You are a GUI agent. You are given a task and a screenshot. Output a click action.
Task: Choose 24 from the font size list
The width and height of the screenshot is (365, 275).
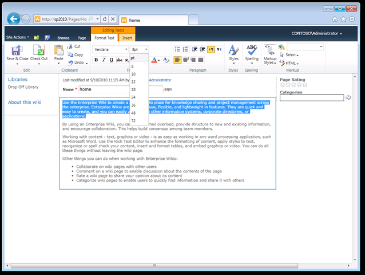click(134, 97)
